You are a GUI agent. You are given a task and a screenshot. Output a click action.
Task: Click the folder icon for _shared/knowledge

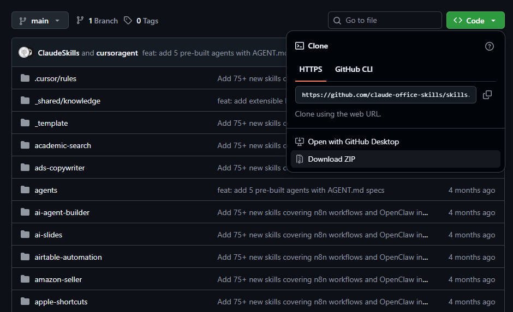25,100
